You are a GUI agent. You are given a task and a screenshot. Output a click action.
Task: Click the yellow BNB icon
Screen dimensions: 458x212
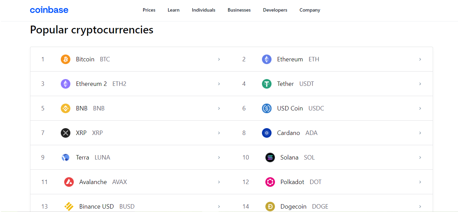[66, 108]
